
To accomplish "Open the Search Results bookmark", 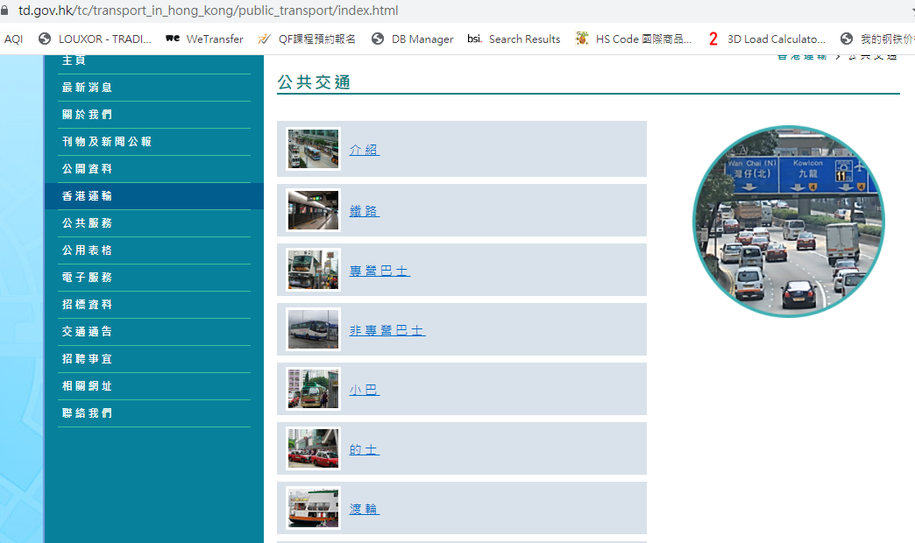I will (x=525, y=39).
